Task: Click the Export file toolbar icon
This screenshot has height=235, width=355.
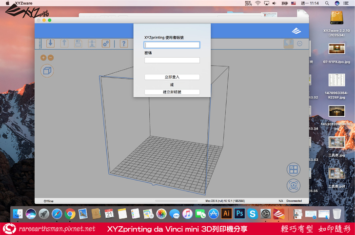Action: pos(64,43)
